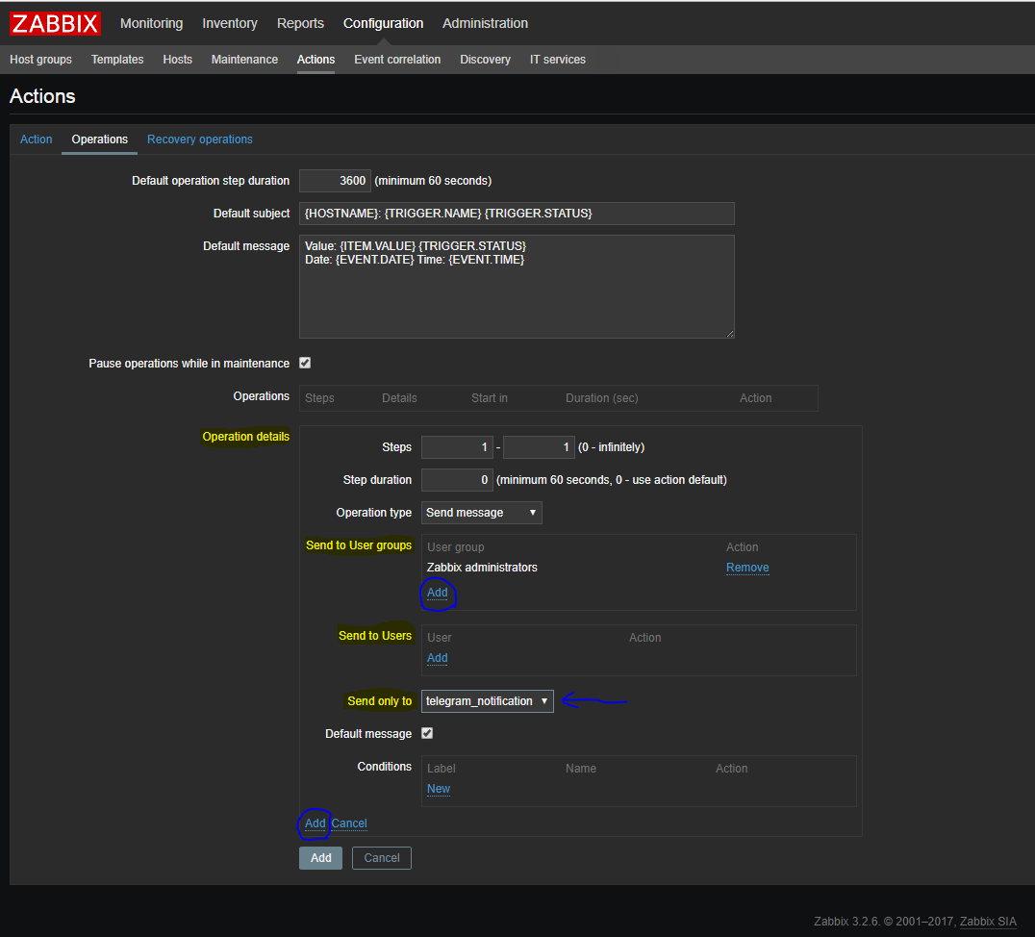
Task: Switch to the Recovery operations tab
Action: click(199, 139)
